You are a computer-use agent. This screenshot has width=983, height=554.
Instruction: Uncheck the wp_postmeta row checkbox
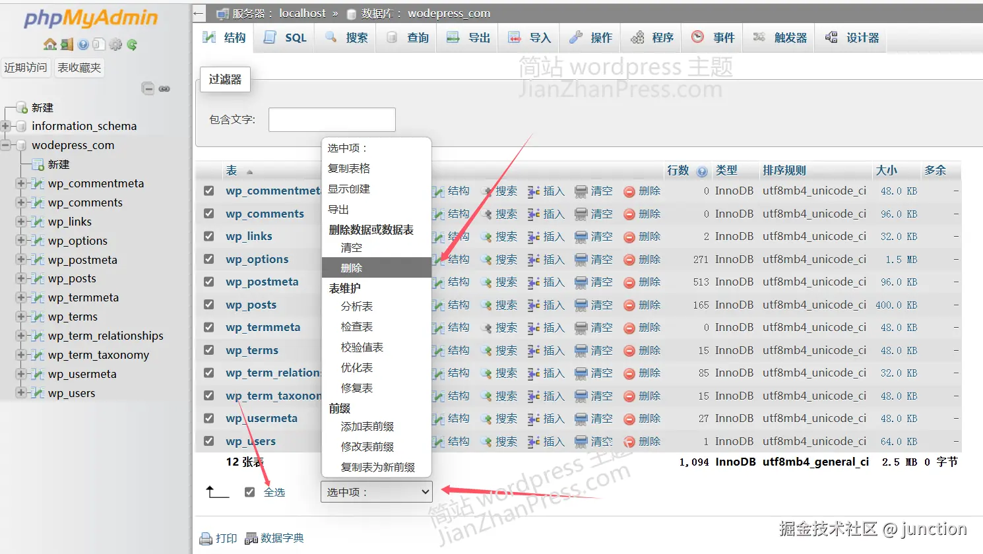(209, 282)
